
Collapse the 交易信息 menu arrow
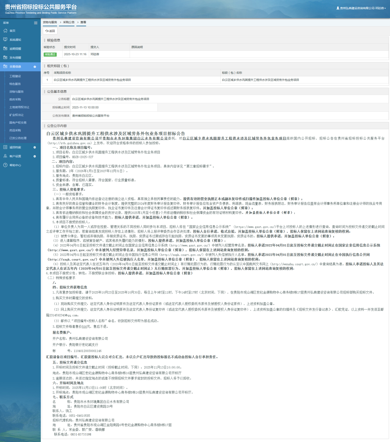(35, 67)
